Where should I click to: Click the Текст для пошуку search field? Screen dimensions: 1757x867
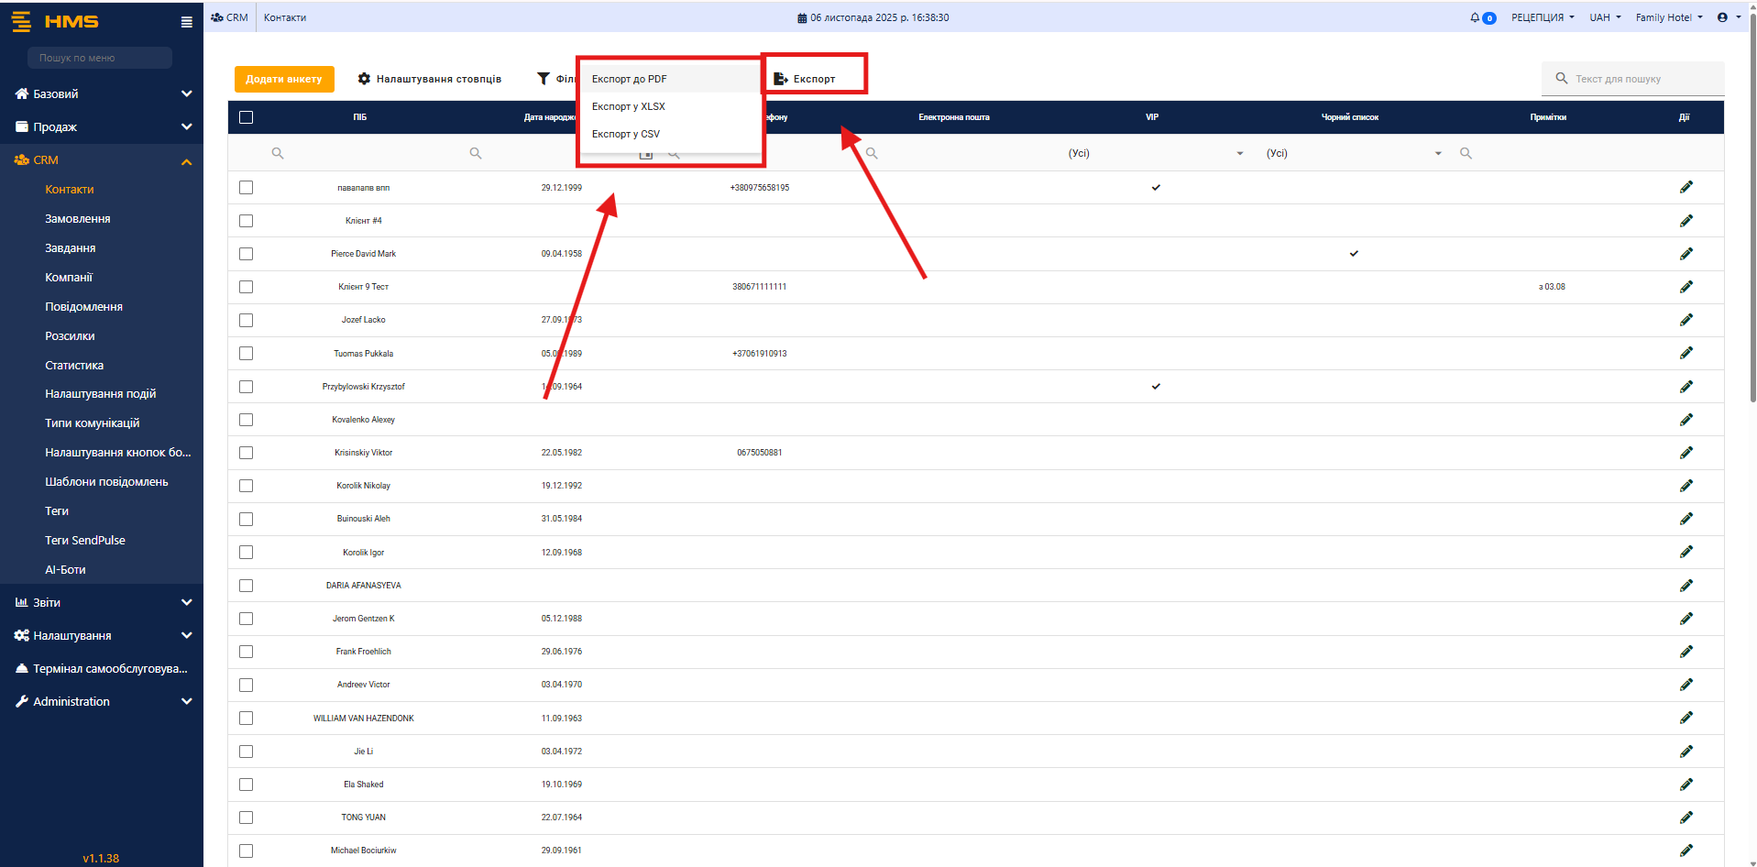(1641, 79)
